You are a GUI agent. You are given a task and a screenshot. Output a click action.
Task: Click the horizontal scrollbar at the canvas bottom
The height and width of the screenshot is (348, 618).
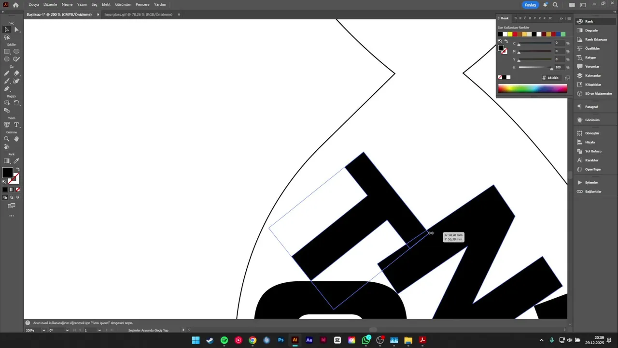click(373, 330)
